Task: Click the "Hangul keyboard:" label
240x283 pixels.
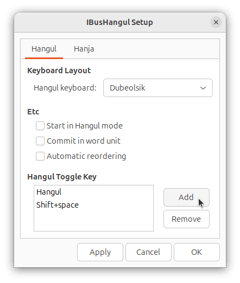Action: point(65,88)
